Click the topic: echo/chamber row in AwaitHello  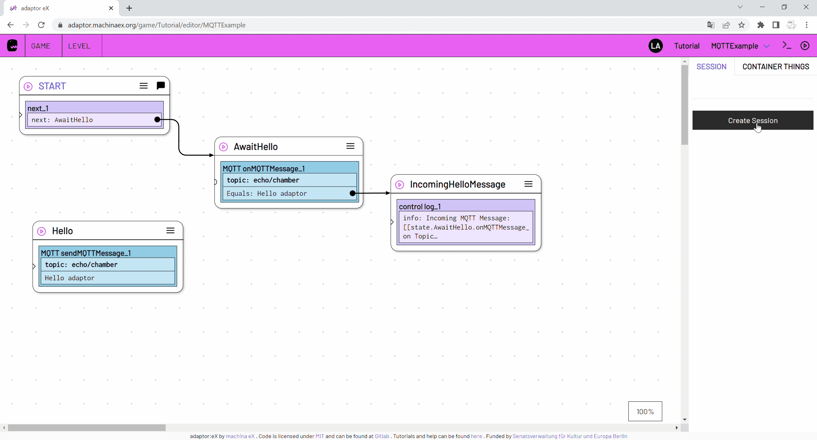click(x=290, y=180)
